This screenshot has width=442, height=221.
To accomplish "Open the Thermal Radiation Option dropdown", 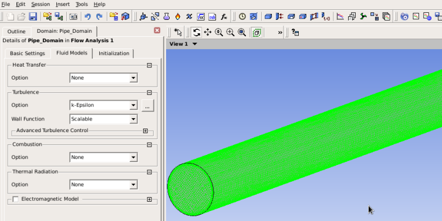I will click(103, 185).
